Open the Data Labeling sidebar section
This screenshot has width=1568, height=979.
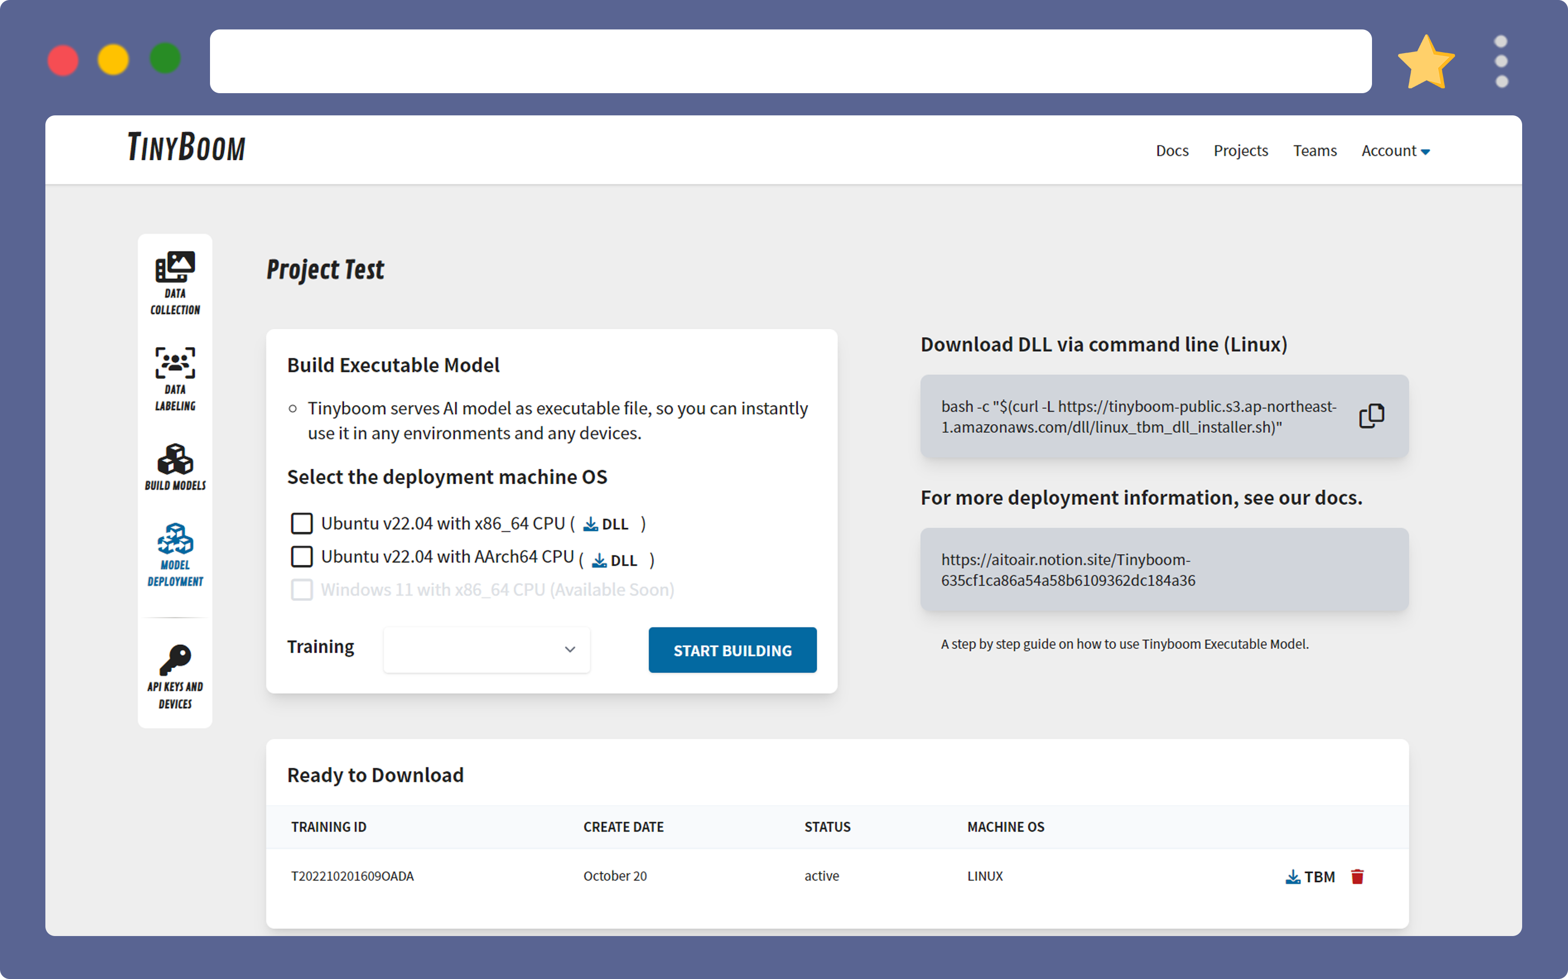point(175,379)
